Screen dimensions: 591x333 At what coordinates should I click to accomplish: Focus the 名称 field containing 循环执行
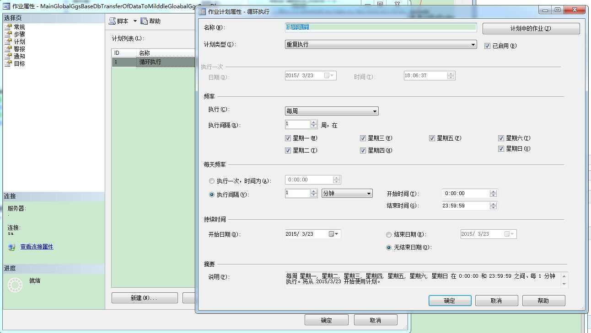click(x=381, y=27)
